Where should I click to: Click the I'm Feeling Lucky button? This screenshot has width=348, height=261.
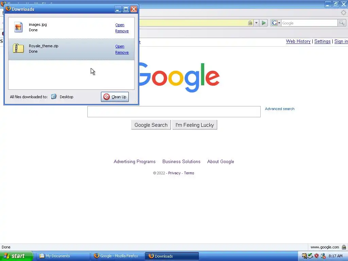click(x=195, y=125)
